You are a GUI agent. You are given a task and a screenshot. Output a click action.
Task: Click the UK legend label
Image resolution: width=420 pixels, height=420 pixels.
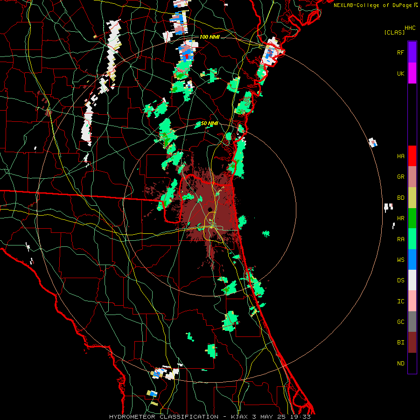pos(400,73)
